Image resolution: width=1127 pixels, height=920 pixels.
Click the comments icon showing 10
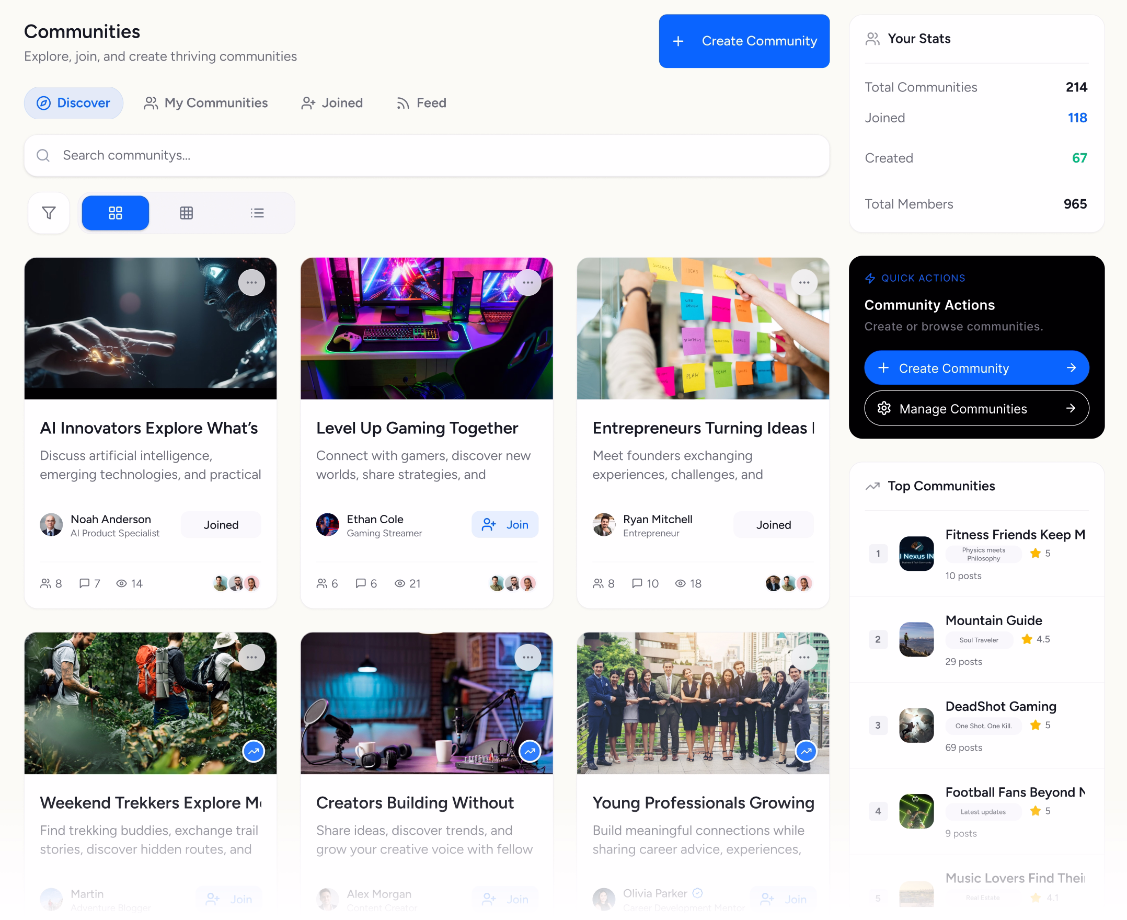[637, 583]
